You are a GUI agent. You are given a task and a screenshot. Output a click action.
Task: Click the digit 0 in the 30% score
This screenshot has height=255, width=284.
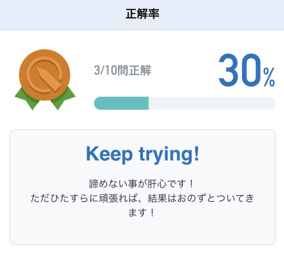252,70
